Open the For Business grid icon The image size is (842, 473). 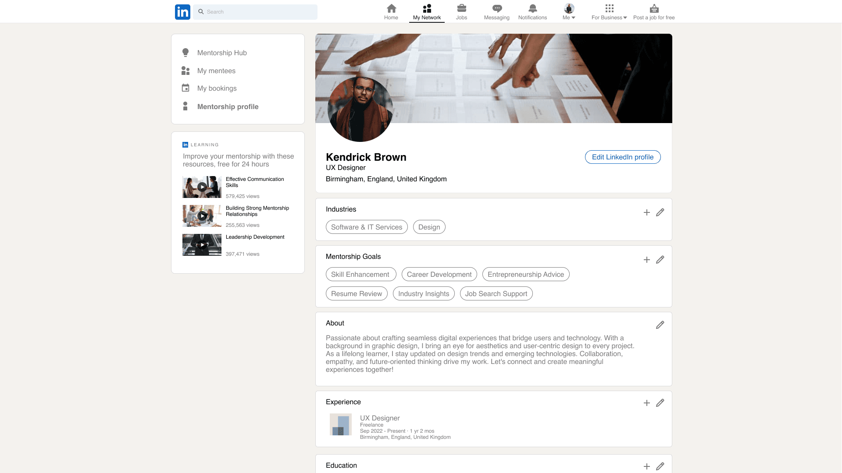click(609, 8)
